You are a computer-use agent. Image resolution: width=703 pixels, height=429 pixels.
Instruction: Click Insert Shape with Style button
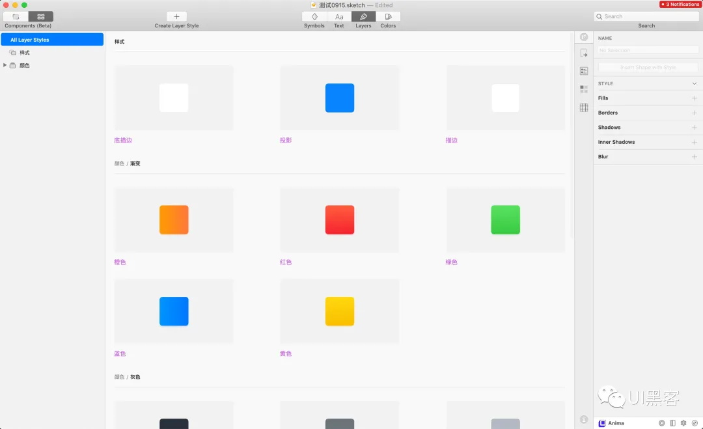click(x=648, y=67)
